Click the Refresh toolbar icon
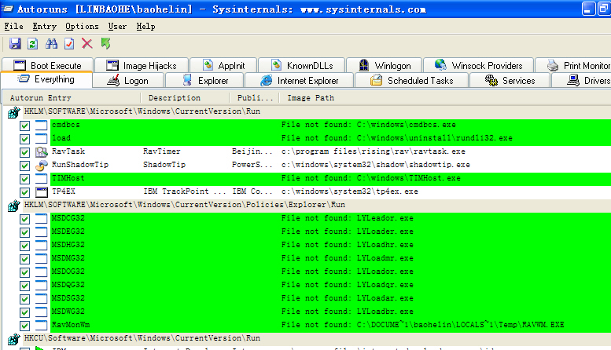This screenshot has width=611, height=350. pos(33,44)
